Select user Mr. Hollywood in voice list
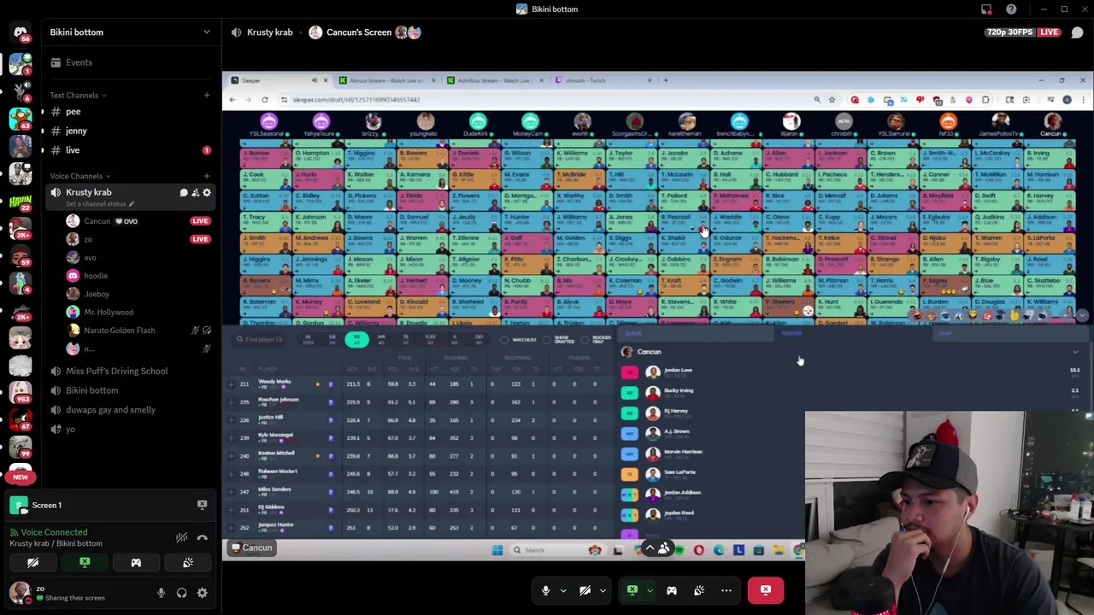Viewport: 1094px width, 615px height. [109, 313]
